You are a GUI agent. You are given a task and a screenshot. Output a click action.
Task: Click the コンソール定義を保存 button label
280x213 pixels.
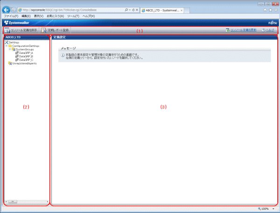click(24, 30)
